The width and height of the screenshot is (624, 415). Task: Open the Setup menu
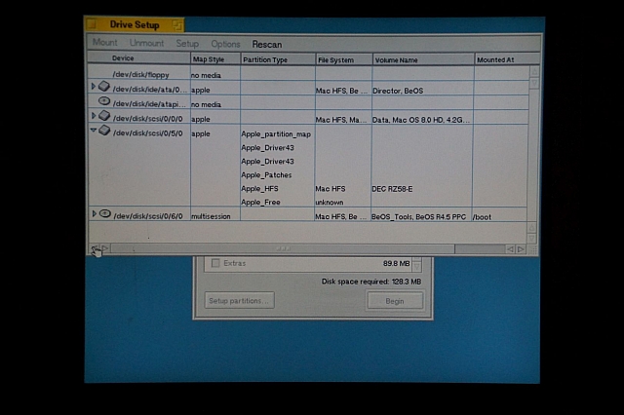click(187, 43)
